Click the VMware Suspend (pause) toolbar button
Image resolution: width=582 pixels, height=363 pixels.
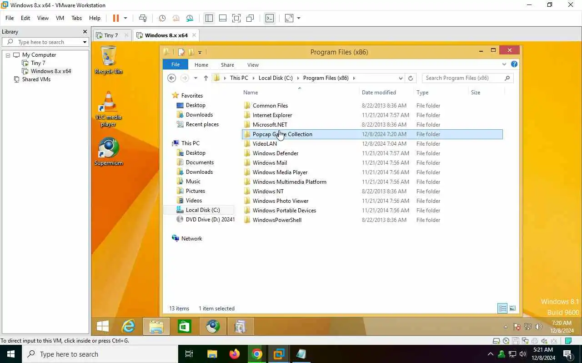[116, 18]
